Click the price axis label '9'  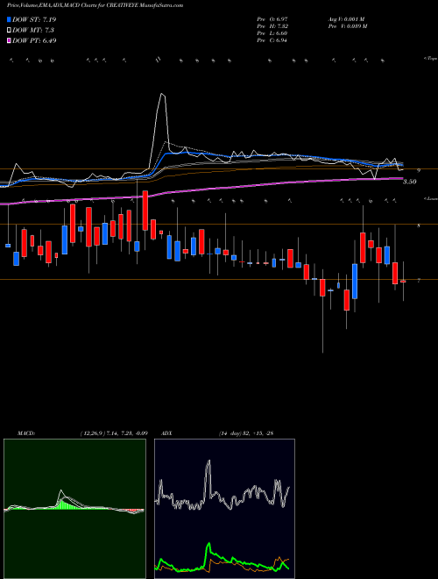[x=419, y=170]
